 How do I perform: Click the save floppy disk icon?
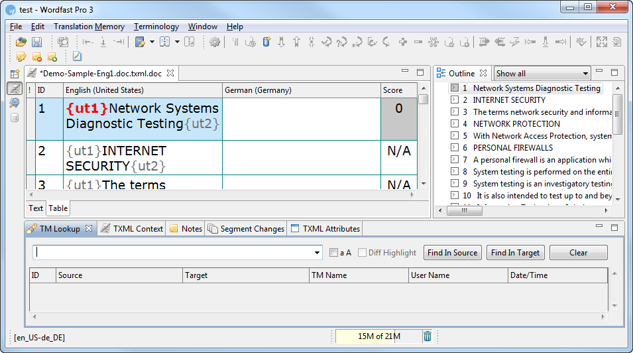[37, 42]
